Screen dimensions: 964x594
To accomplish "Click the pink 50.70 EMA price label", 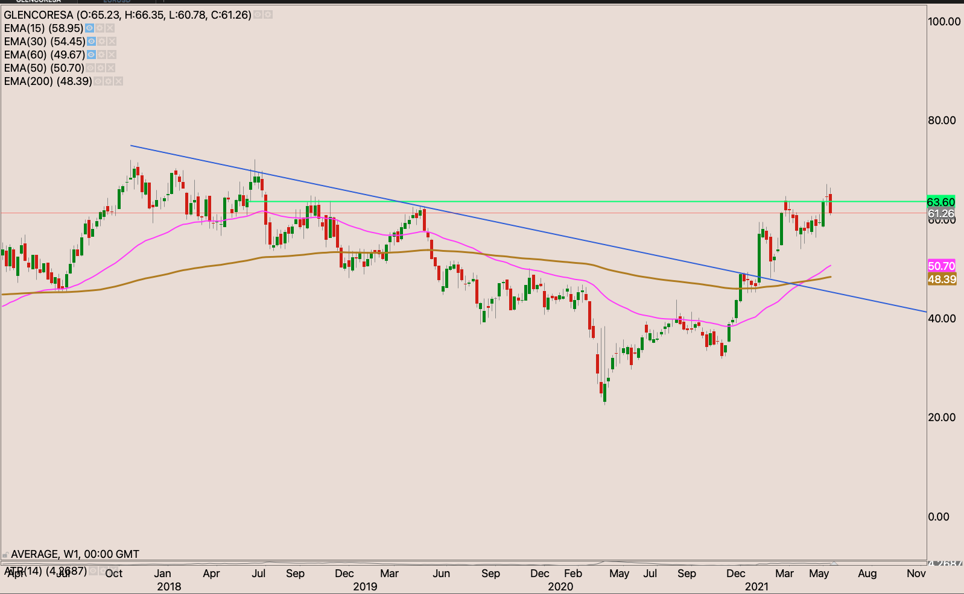I will (x=941, y=266).
